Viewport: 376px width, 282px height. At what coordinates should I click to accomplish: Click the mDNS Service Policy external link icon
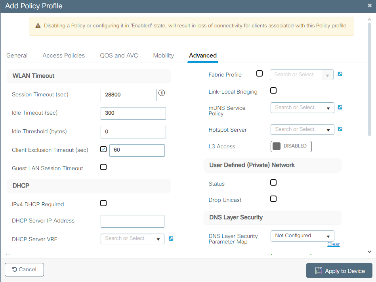[340, 107]
